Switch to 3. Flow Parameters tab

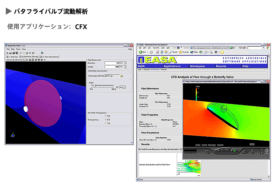click(x=49, y=57)
